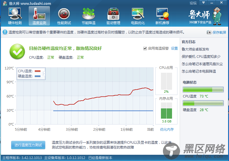Click the blue disk temperature line
Viewport: 229px width, 161px height.
pos(103,111)
